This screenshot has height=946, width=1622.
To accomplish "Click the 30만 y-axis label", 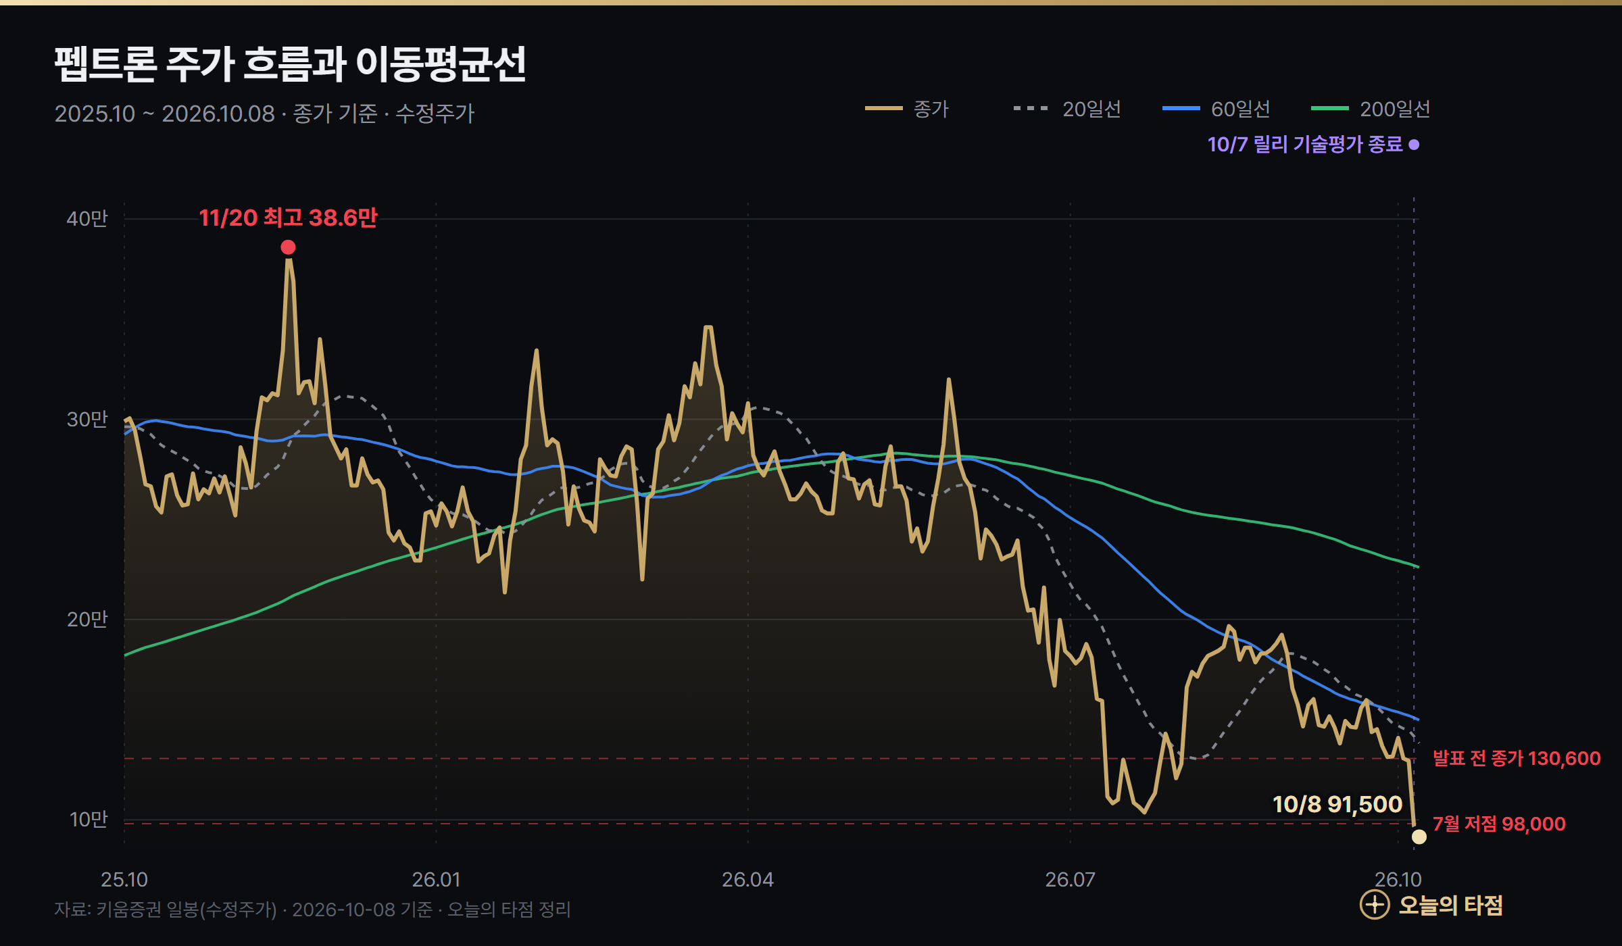I will (87, 419).
